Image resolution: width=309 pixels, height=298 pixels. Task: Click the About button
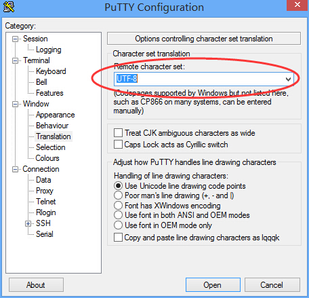coord(36,285)
